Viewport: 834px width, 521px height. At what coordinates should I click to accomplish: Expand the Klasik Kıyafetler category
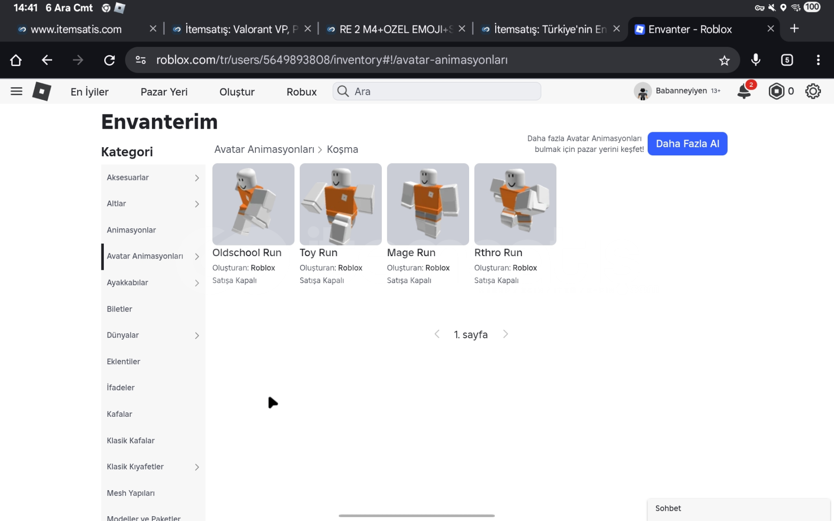click(196, 467)
